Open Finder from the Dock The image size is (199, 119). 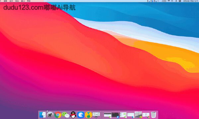point(42,115)
